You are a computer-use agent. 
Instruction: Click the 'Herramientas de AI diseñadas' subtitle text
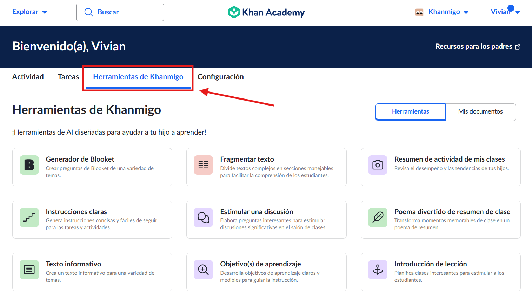[109, 132]
